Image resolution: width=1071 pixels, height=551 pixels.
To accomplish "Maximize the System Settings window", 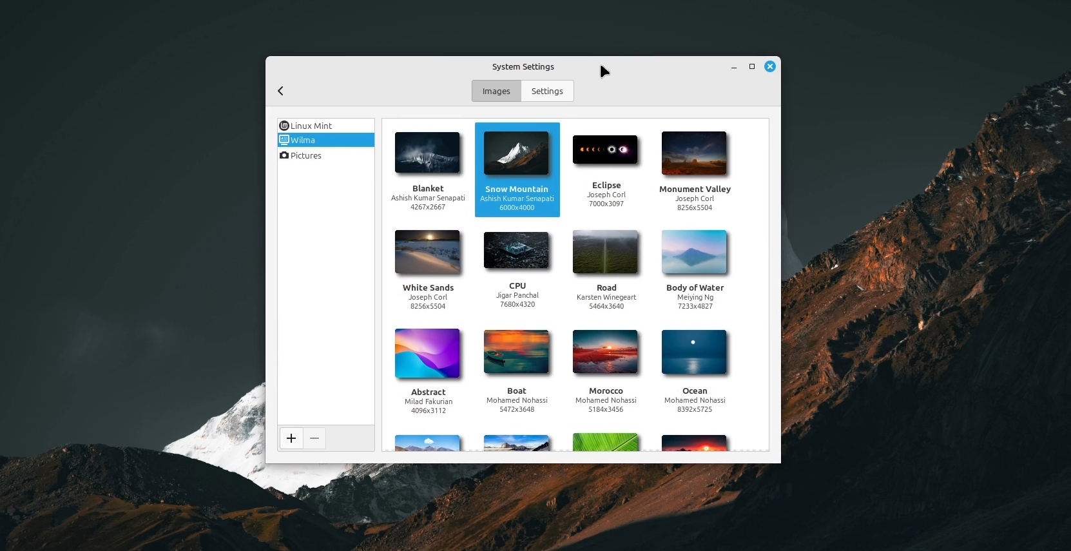I will coord(752,66).
